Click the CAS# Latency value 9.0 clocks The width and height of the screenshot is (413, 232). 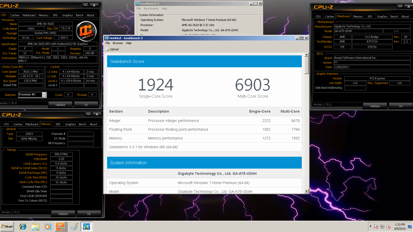pyautogui.click(x=61, y=163)
